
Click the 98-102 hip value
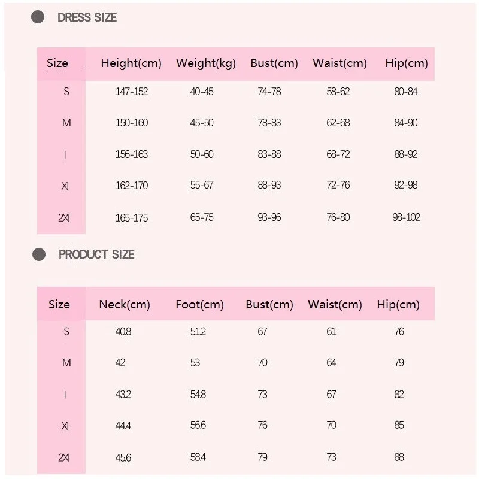pyautogui.click(x=406, y=217)
